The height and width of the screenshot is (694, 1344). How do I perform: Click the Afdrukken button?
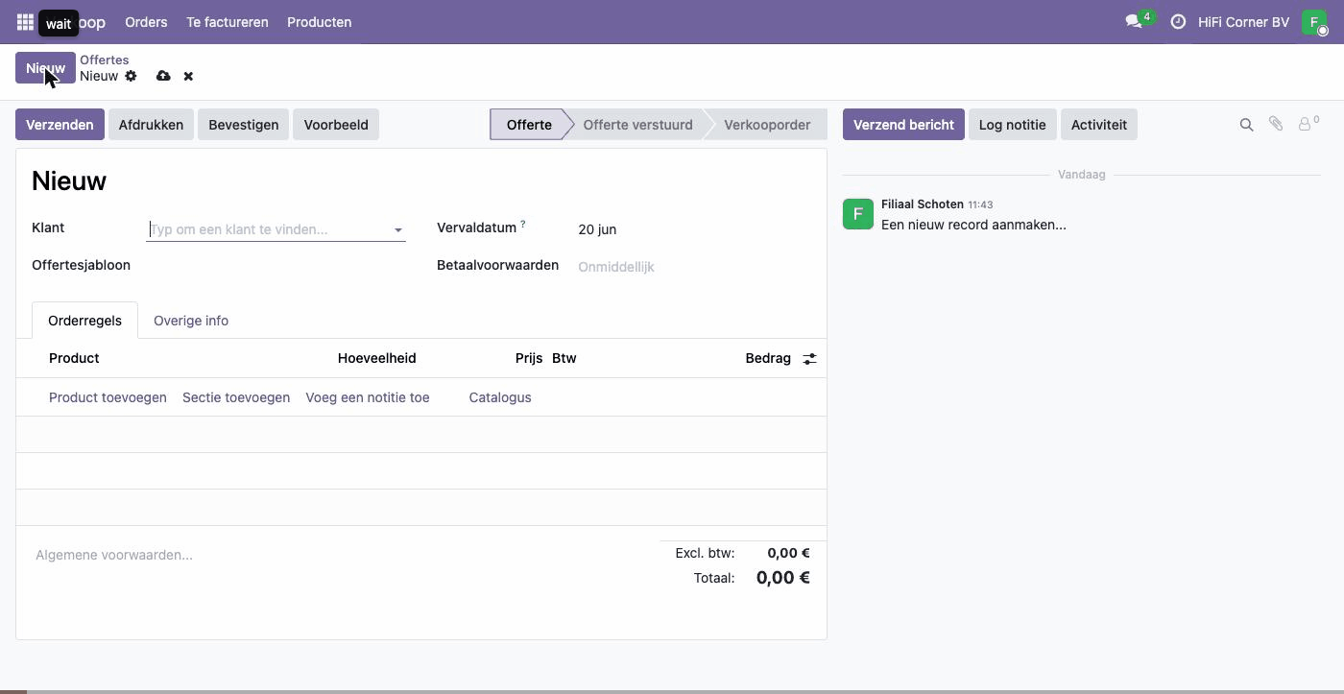(151, 125)
